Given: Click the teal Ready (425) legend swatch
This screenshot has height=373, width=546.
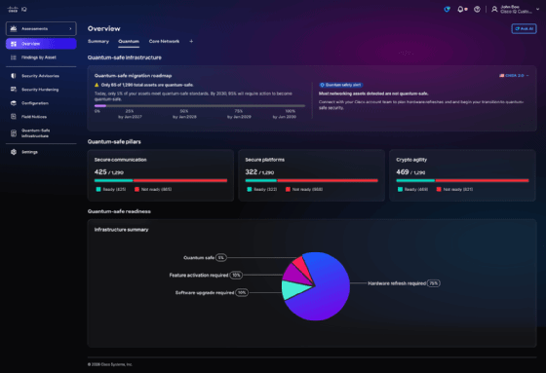Looking at the screenshot, I should 98,189.
